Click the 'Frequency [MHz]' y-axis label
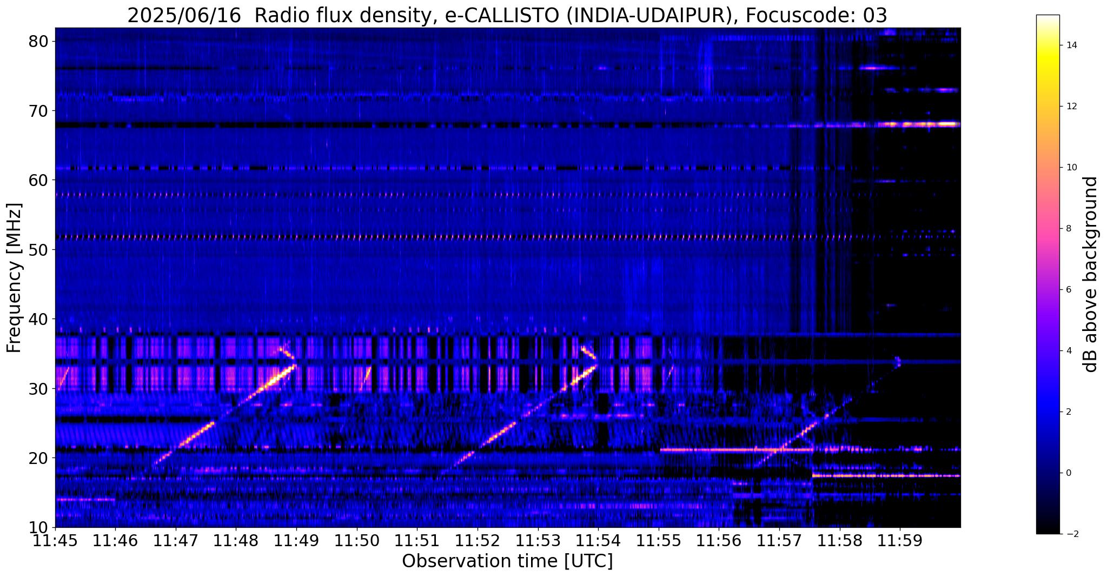This screenshot has width=1107, height=577. (x=15, y=278)
